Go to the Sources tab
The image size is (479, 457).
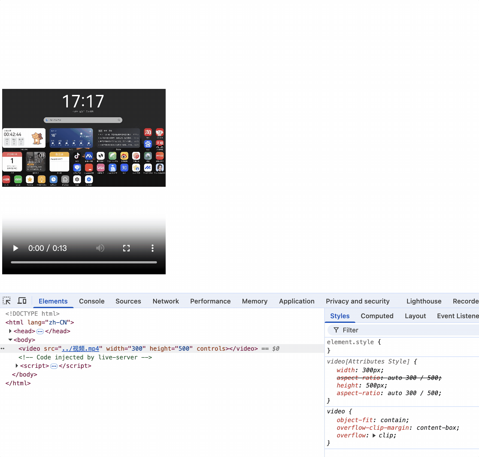[x=128, y=301]
